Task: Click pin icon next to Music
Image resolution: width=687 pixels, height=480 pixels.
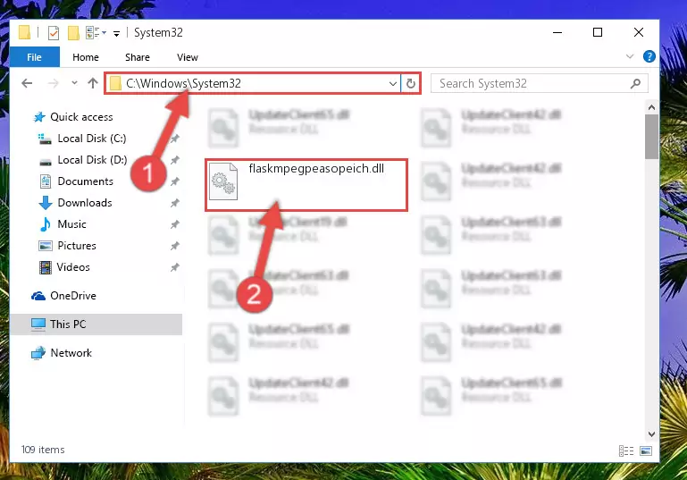Action: pos(175,224)
